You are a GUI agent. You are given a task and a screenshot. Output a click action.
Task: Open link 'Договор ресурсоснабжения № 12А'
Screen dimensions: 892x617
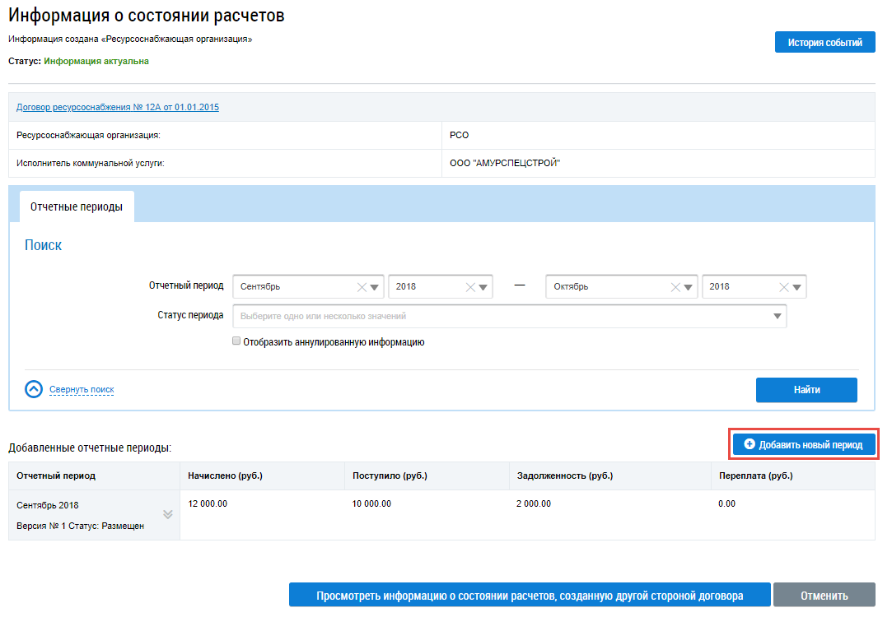118,107
